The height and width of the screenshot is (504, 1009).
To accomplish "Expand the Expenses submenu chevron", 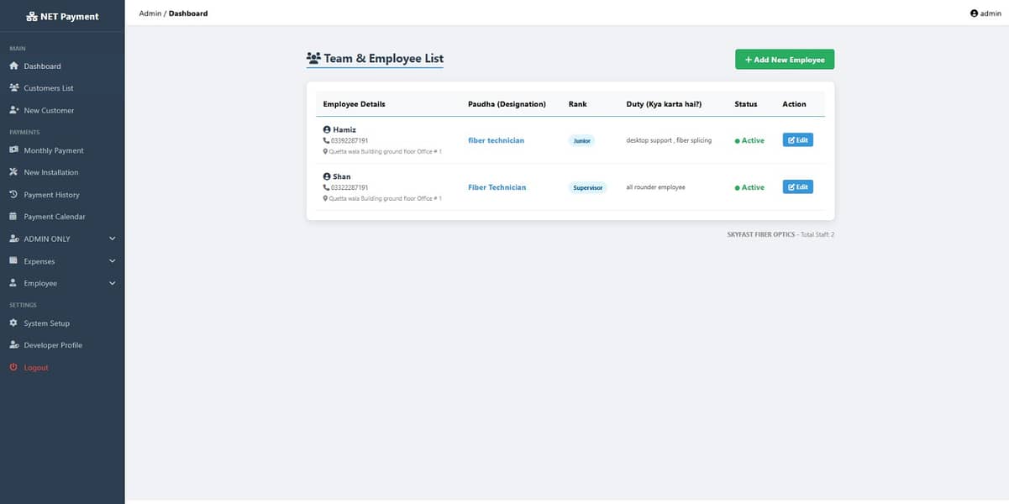I will [x=113, y=261].
